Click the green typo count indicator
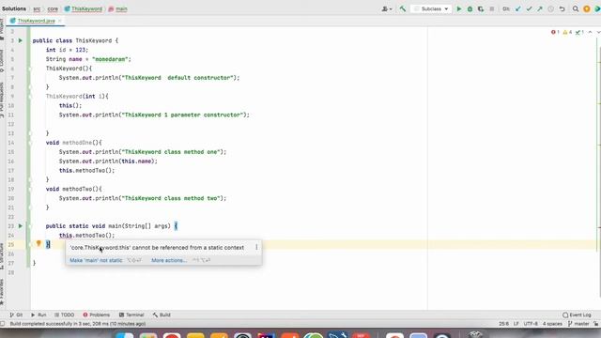Screen dimensions: 601x338 [579, 32]
